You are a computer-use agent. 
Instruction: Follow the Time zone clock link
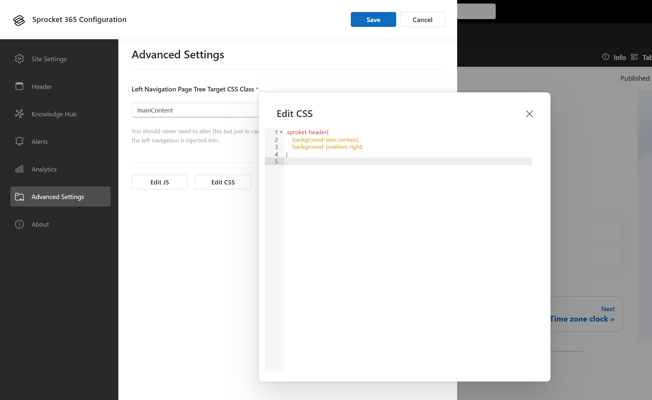pos(583,319)
